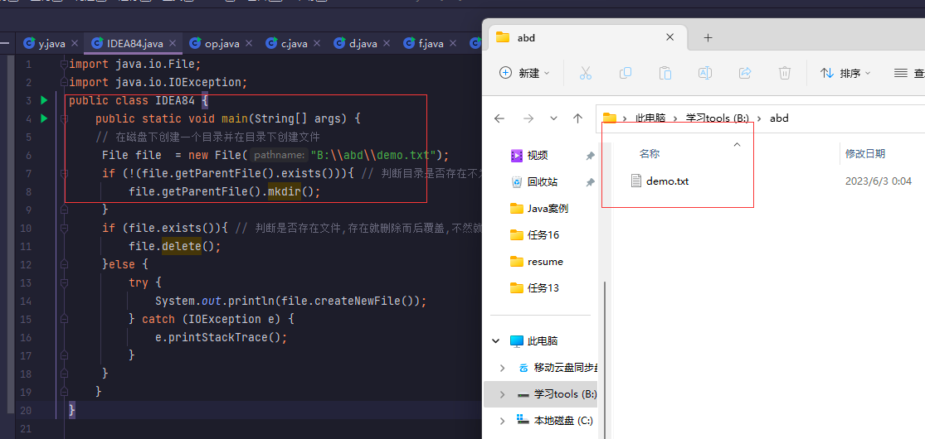Click the Copy icon in Explorer toolbar
This screenshot has height=439, width=925.
pos(626,73)
